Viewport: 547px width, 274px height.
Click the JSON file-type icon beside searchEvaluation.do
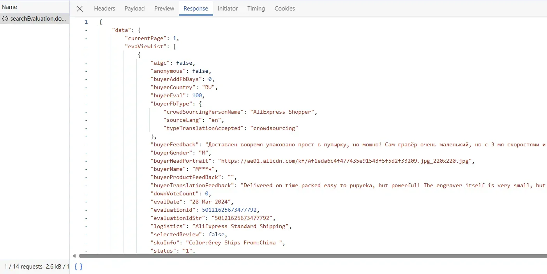[x=5, y=18]
